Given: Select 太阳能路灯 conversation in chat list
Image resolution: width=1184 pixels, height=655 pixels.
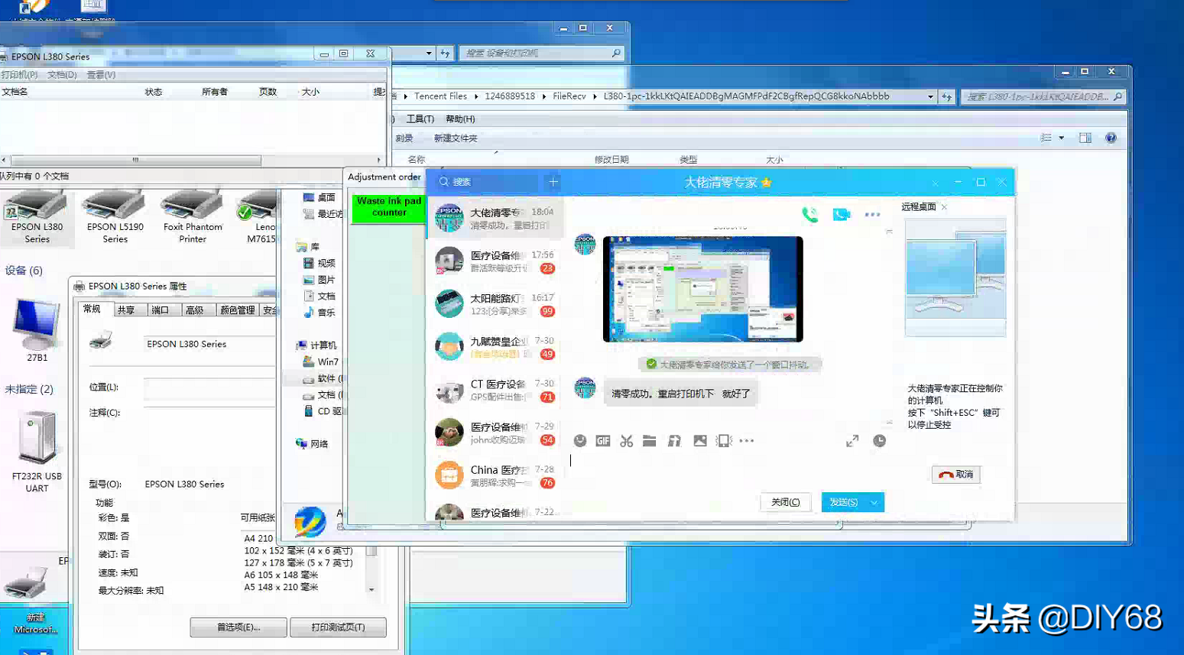Looking at the screenshot, I should click(495, 304).
